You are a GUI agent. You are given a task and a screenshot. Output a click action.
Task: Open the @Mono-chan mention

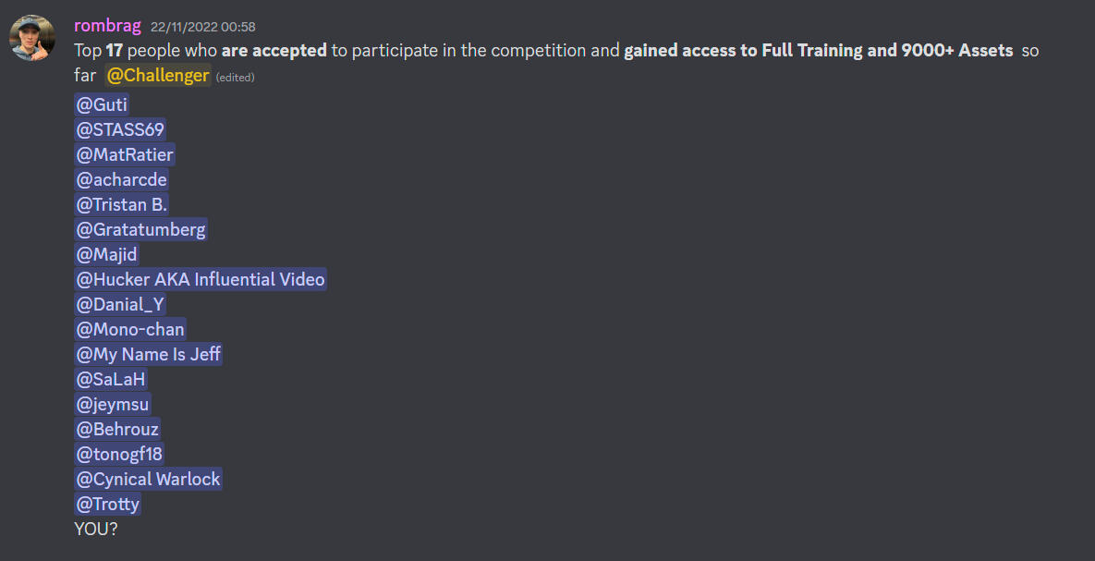[x=130, y=329]
